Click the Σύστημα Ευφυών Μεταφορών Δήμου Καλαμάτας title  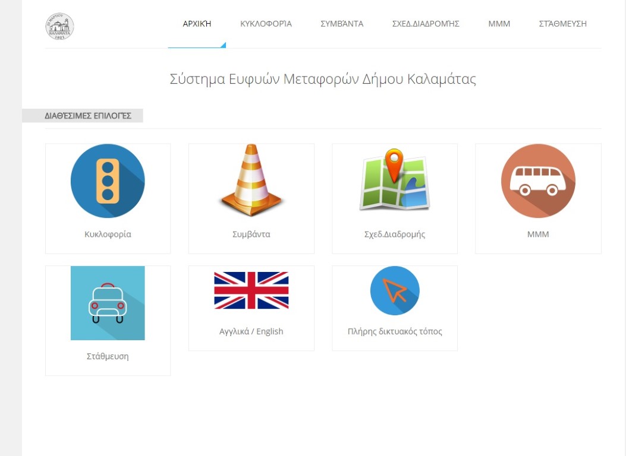coord(323,79)
